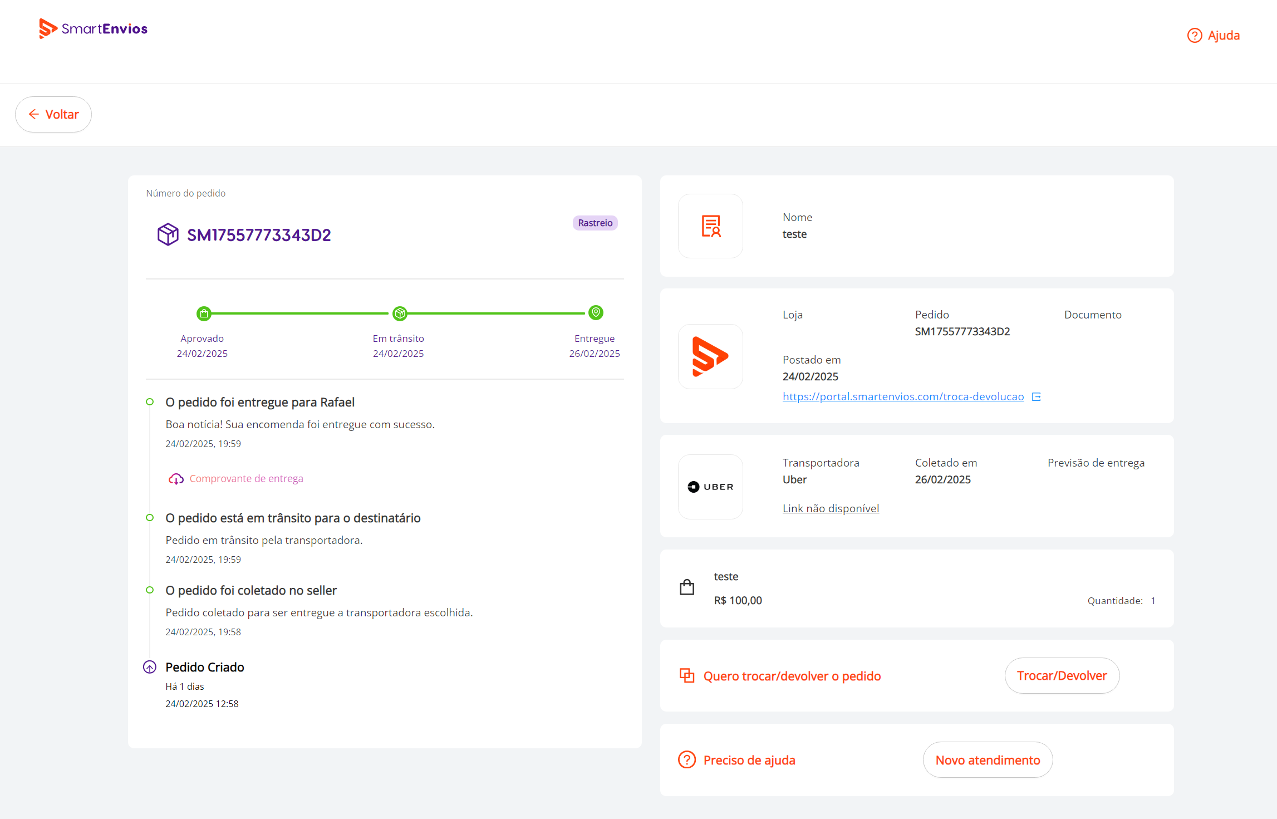
Task: Click the 'Pedido Criado' event title
Action: click(205, 667)
